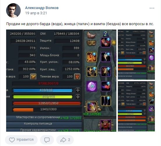Open the post timestamp 19 апр в 3:21
This screenshot has width=161, height=146.
(x=36, y=13)
